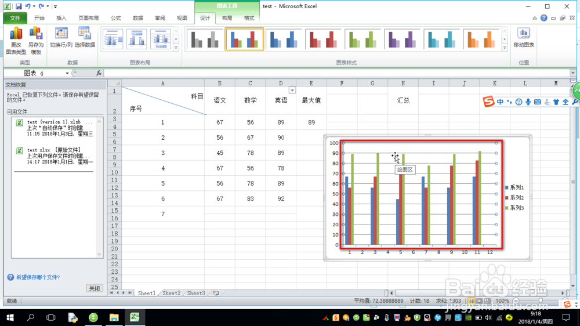The width and height of the screenshot is (580, 326).
Task: Apply the purple chart style swatch
Action: (x=403, y=39)
